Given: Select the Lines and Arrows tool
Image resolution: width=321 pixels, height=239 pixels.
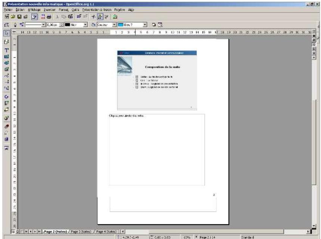Looking at the screenshot, I should click(7, 82).
